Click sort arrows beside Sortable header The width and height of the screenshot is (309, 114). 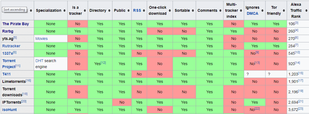click(193, 10)
